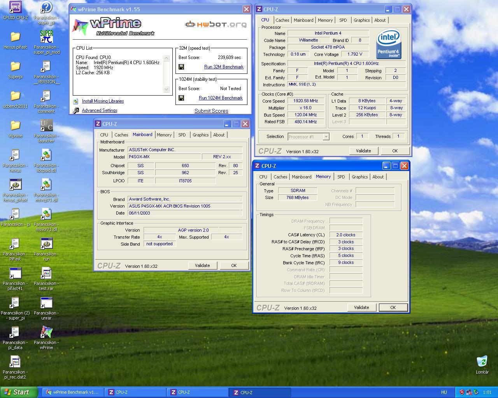Select the Parancsikon - libcpuid.dll shortcut

click(46, 160)
